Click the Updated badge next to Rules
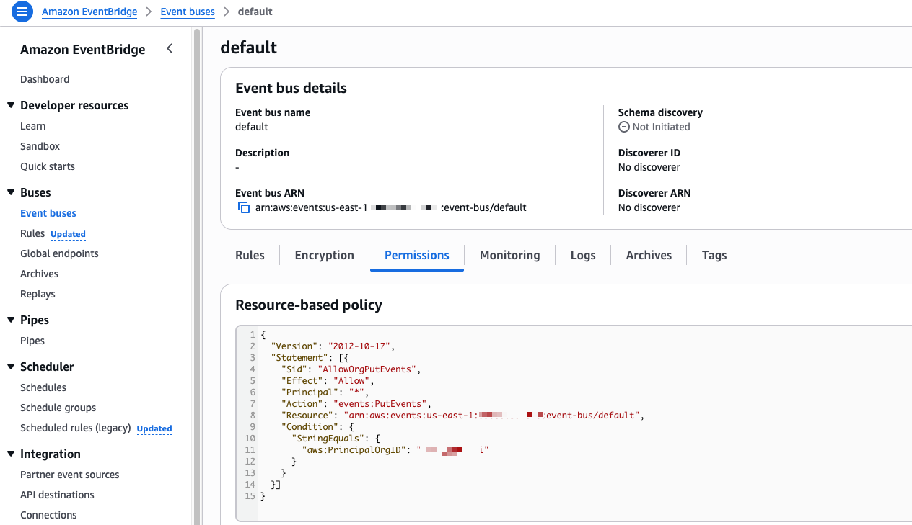This screenshot has width=912, height=525. tap(68, 234)
